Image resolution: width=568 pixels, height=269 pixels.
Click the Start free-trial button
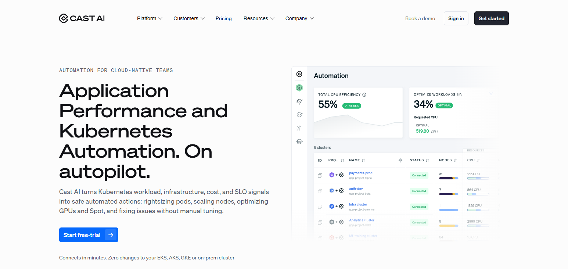(x=89, y=235)
